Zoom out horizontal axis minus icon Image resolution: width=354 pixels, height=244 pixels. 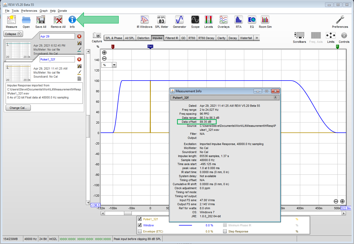(x=336, y=201)
